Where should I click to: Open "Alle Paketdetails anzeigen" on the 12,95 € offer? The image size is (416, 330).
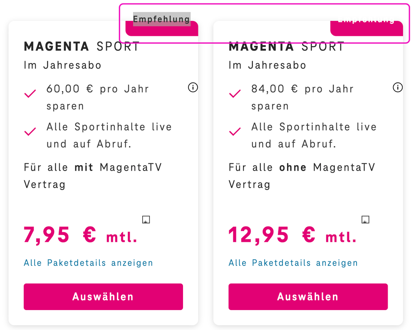coord(293,263)
